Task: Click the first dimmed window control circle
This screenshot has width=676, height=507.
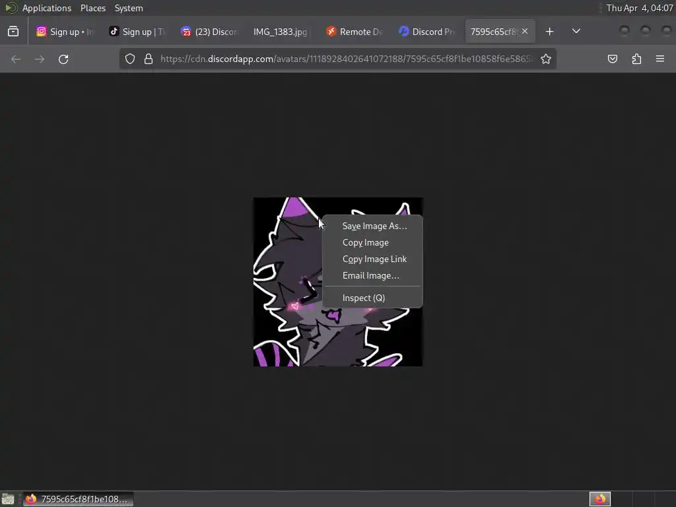Action: (625, 30)
